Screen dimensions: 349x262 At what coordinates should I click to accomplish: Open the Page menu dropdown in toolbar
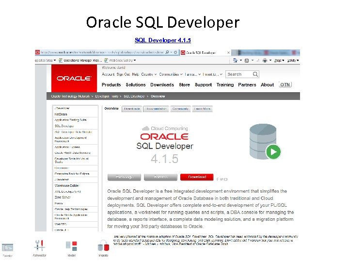click(279, 60)
